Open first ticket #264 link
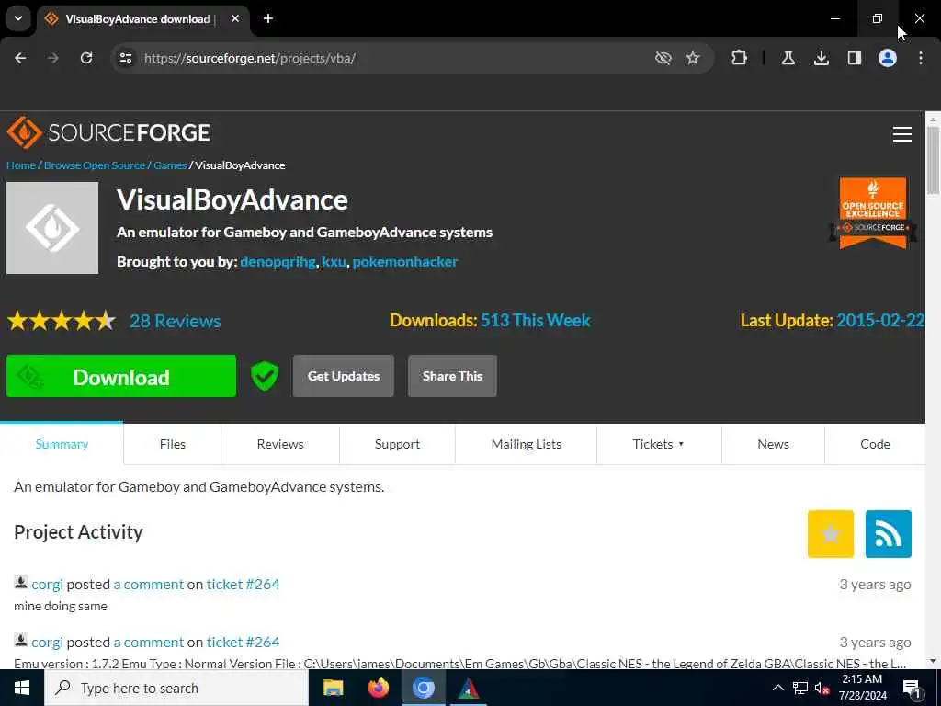Screen dimensions: 941x706 [243, 584]
